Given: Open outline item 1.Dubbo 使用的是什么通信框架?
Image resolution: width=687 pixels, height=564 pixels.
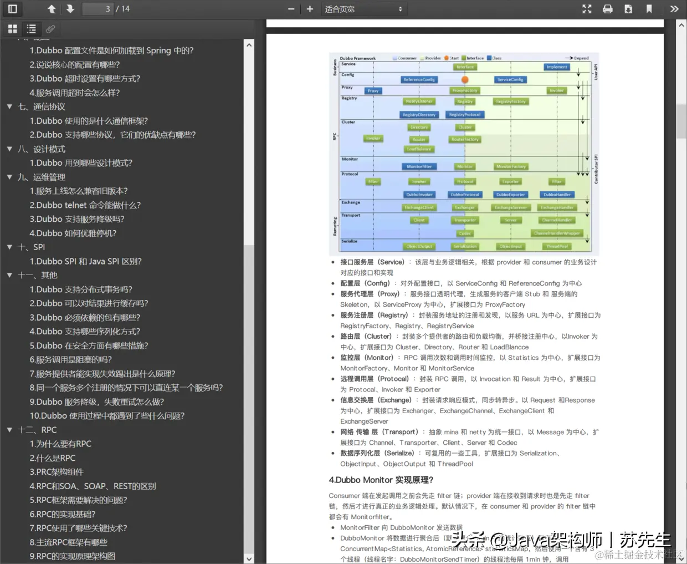Looking at the screenshot, I should pos(89,121).
